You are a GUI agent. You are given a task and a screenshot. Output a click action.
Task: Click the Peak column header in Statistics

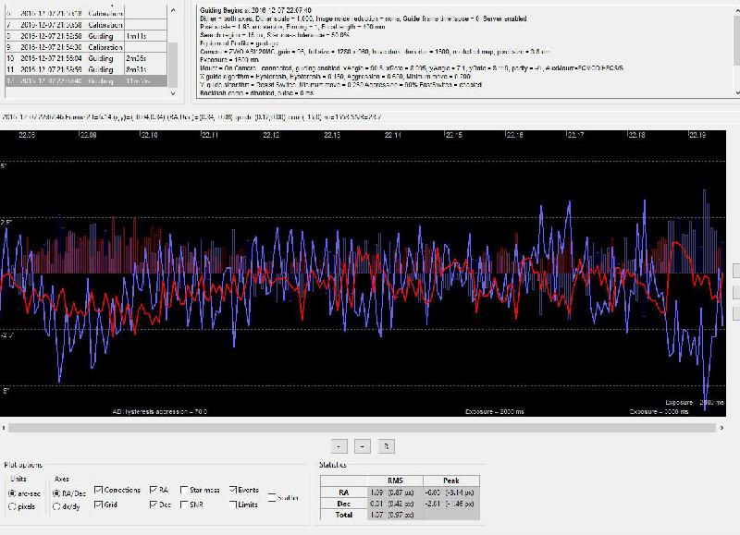click(x=451, y=480)
